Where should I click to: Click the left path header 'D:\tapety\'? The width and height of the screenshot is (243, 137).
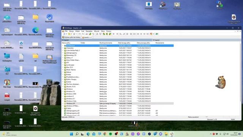pos(107,40)
